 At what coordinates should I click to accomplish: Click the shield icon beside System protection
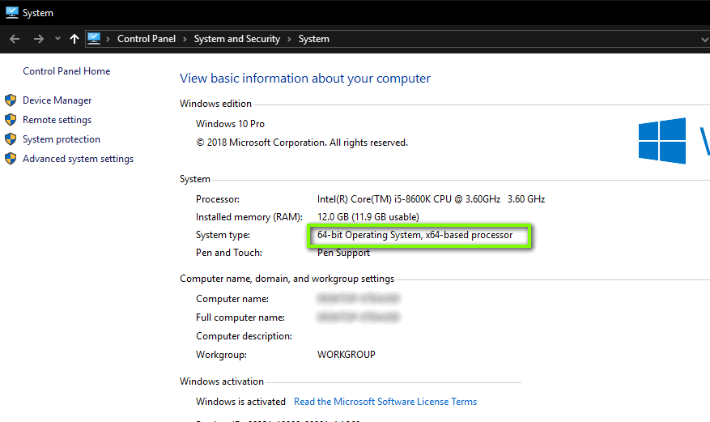click(x=11, y=139)
